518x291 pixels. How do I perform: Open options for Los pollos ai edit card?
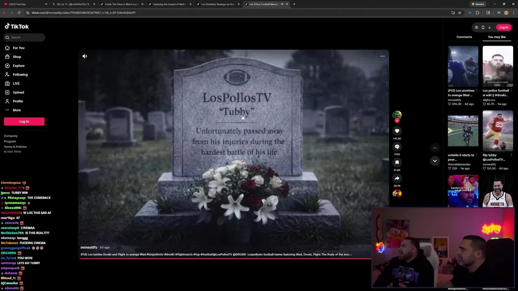click(x=511, y=91)
